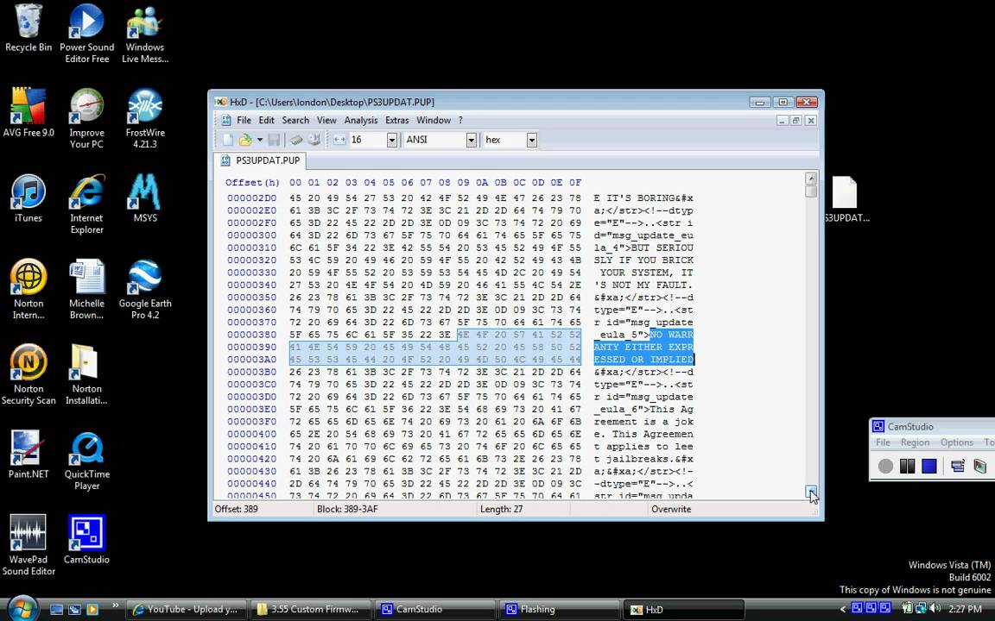
Task: Click scrollbar down arrow in hex view
Action: 811,492
